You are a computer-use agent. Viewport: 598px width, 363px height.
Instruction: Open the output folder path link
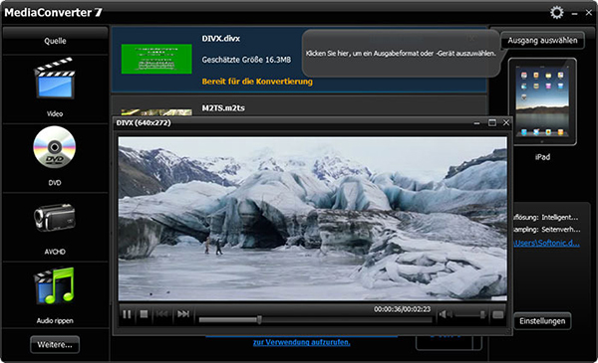546,243
